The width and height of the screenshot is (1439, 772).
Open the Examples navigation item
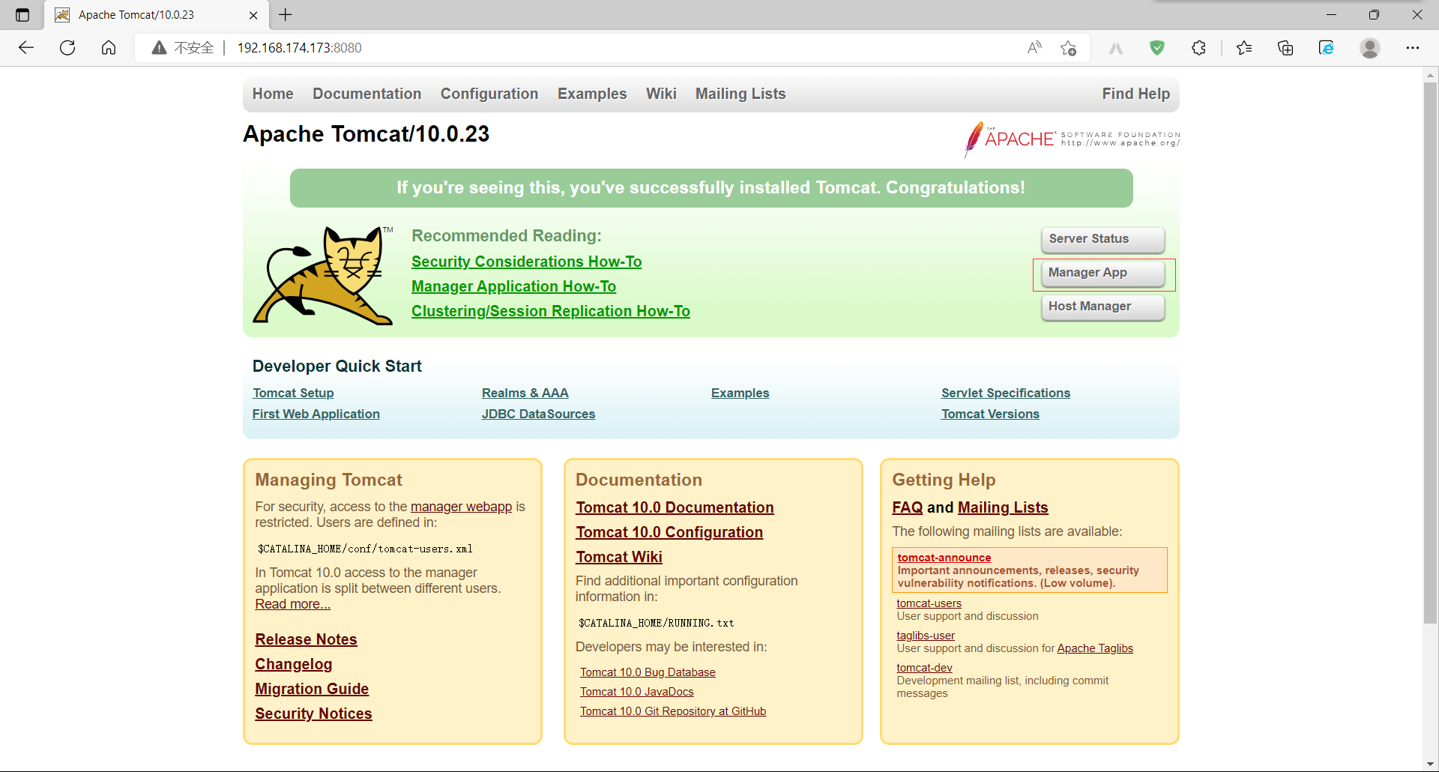pyautogui.click(x=592, y=94)
